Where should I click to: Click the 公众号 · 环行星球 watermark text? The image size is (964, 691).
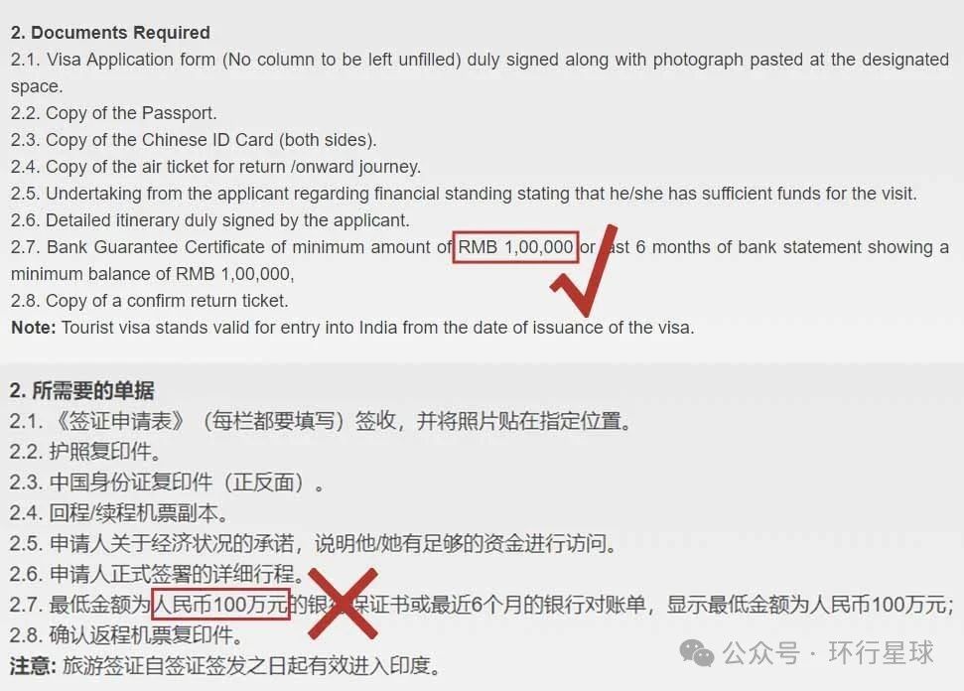point(828,653)
